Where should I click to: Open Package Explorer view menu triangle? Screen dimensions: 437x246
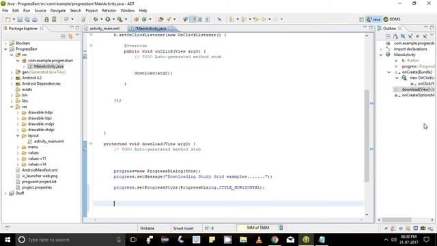point(77,36)
